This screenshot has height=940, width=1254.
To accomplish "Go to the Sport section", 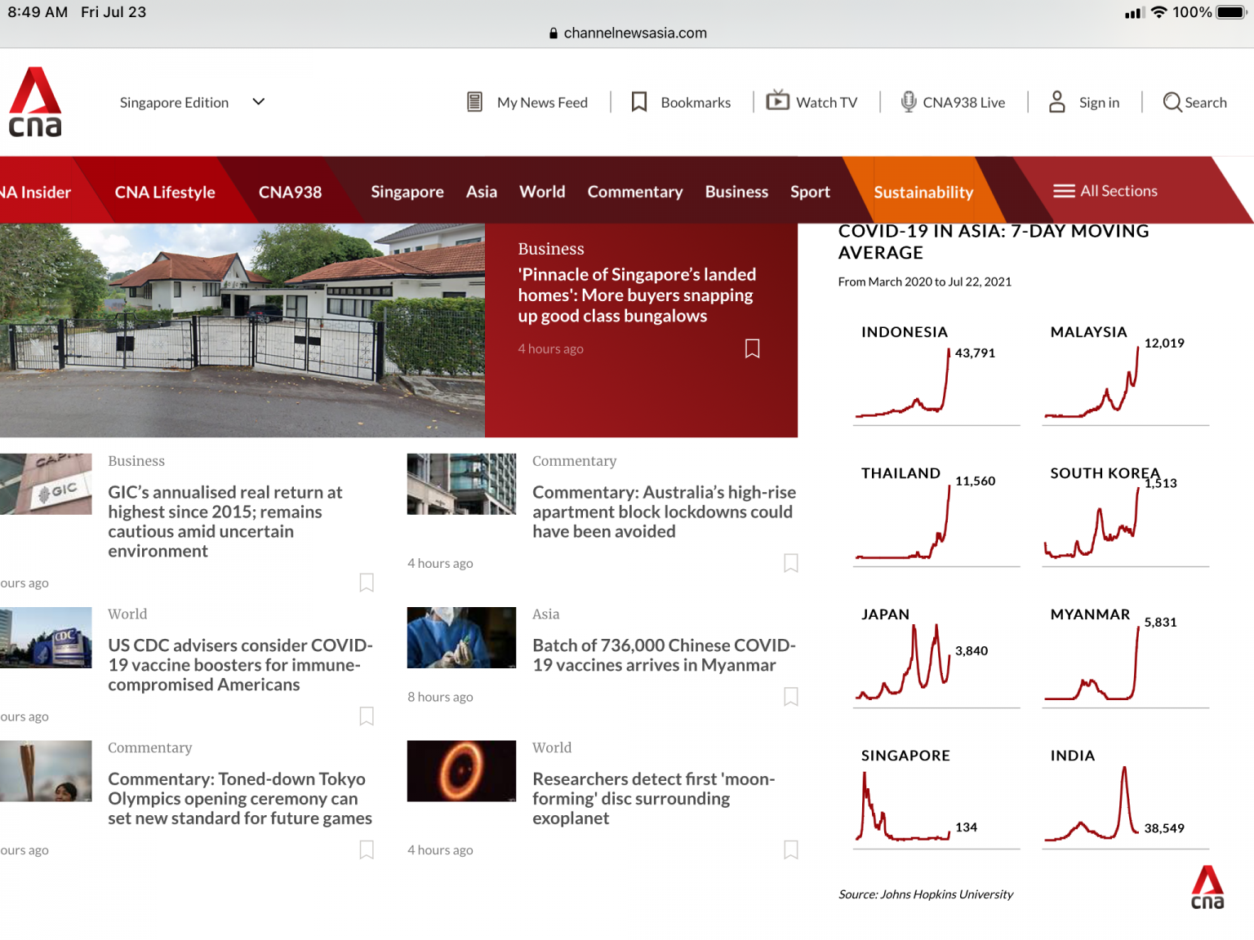I will 810,193.
